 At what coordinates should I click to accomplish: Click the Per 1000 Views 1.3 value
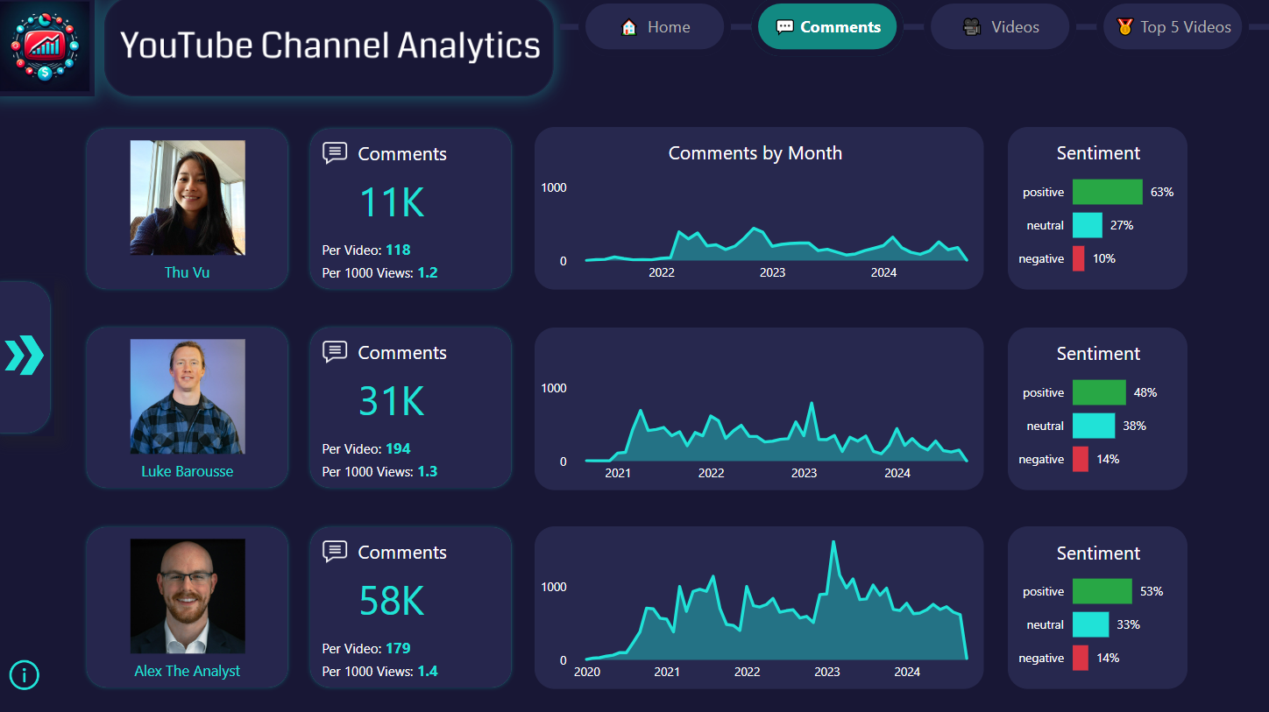[x=428, y=471]
